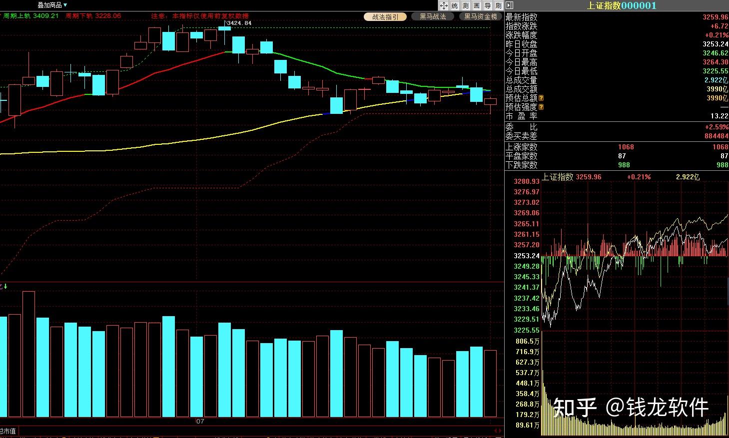729x438 pixels.
Task: Click the crosshair move icon in toolbar
Action: [443, 5]
